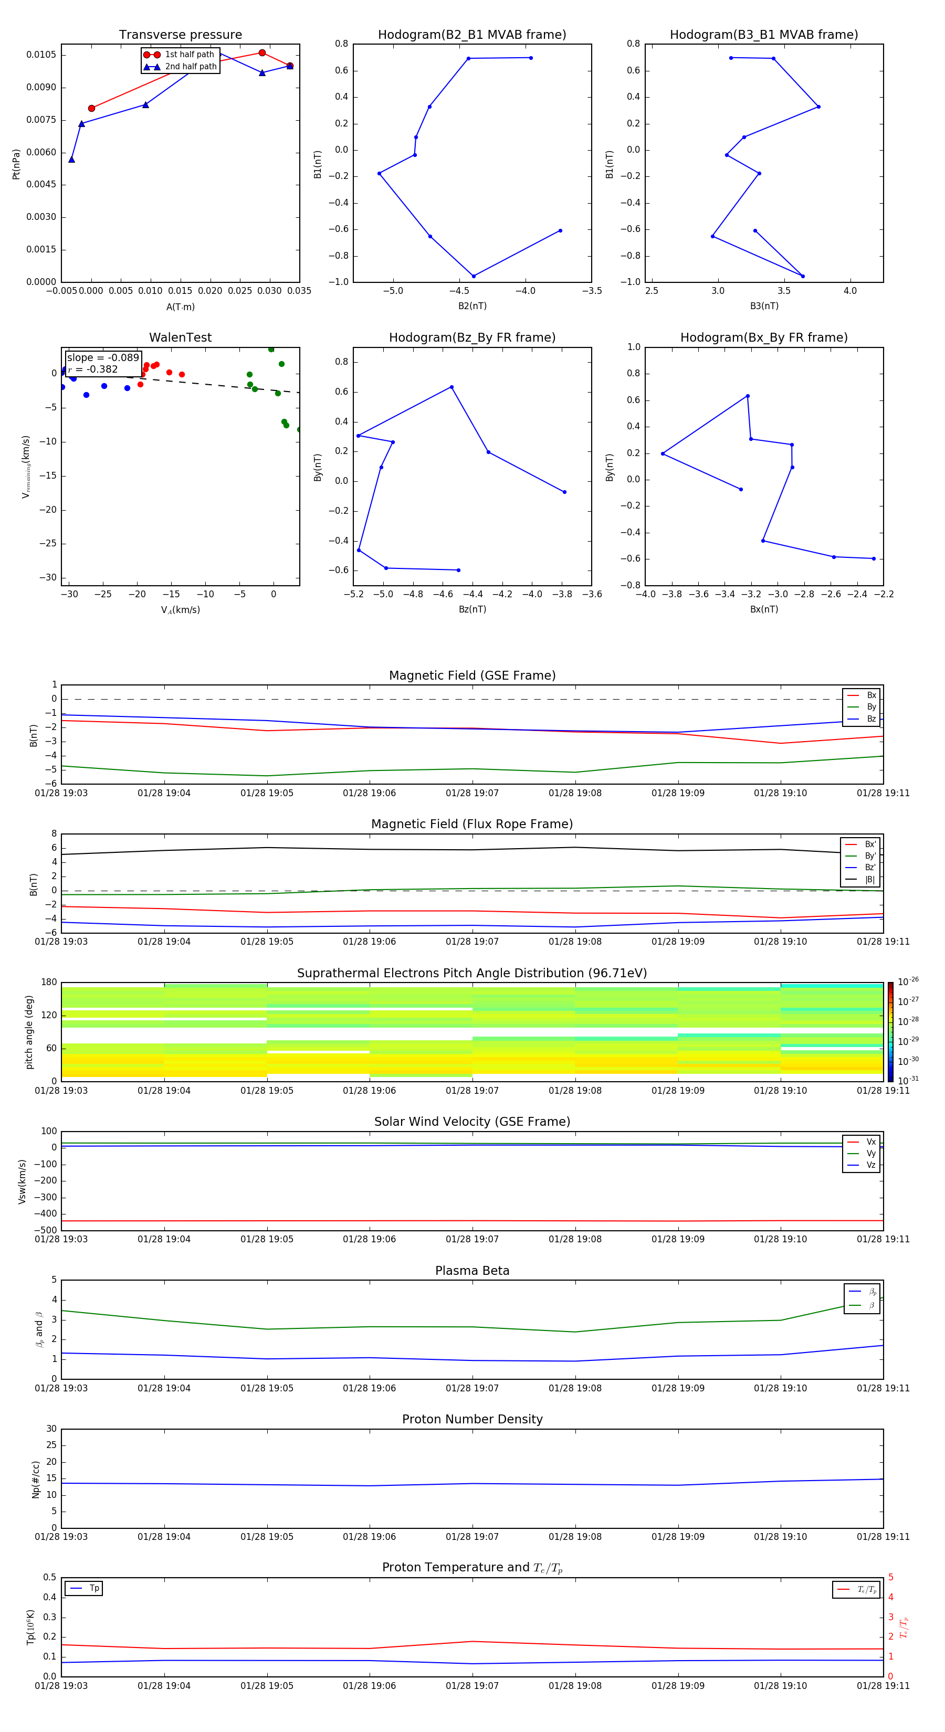Click the 'Proton Number Density' title
Screen dimensions: 945x1732
click(472, 1419)
